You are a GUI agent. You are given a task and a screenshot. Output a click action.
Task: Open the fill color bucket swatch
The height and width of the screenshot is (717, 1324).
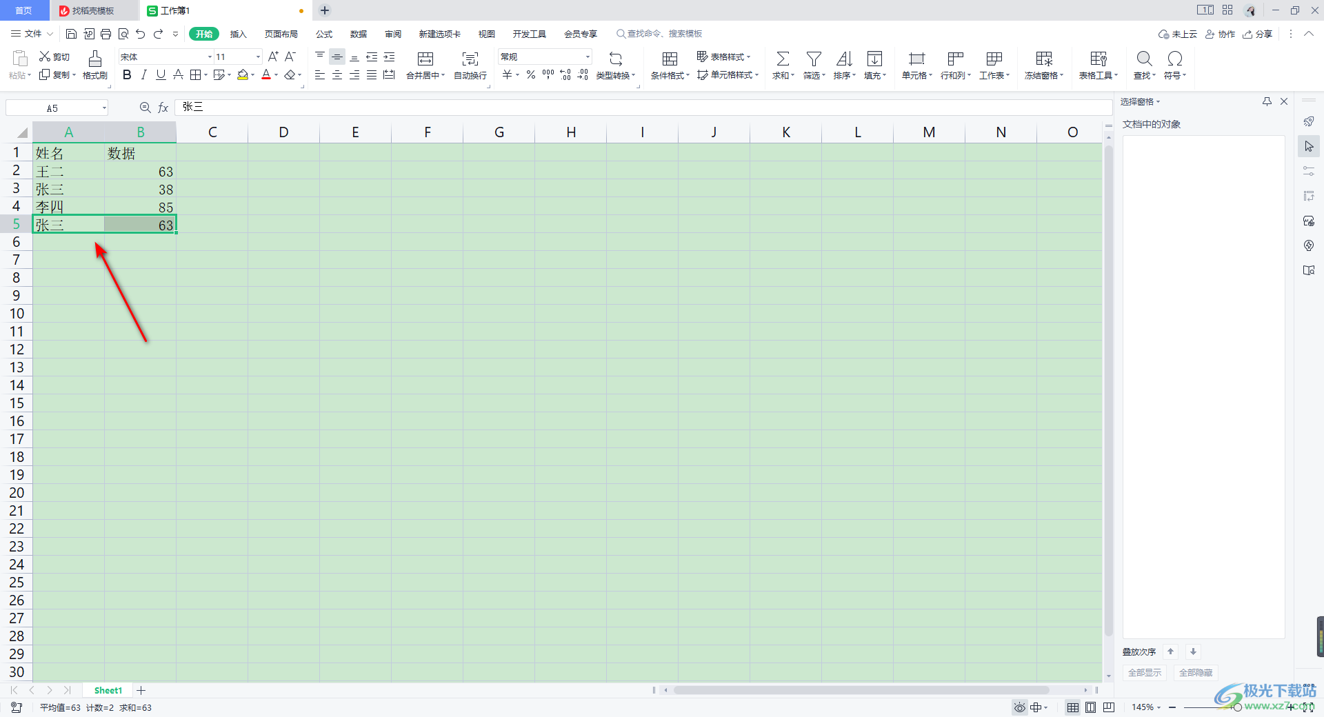[243, 74]
